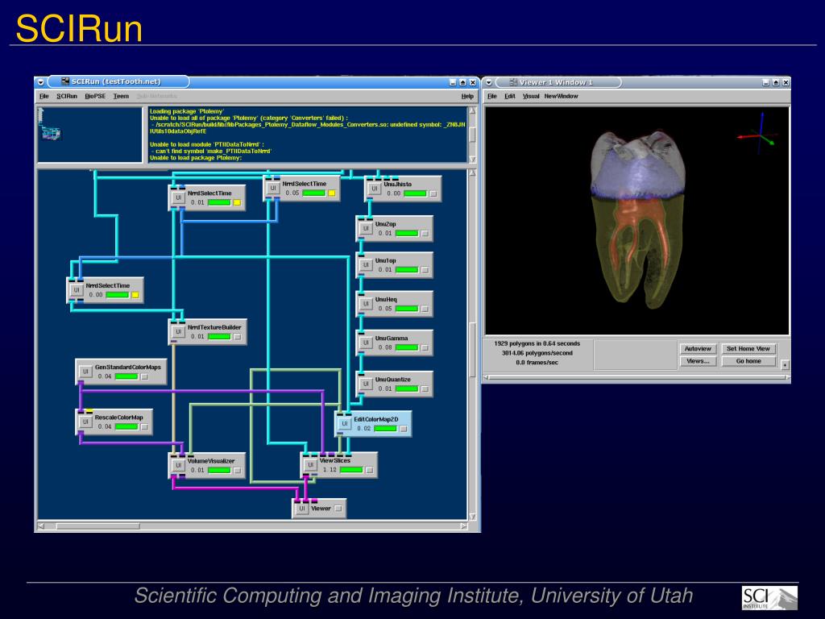Open UI of NrrdSelectTime module showing 0.05
Image resolution: width=825 pixels, height=619 pixels.
(x=273, y=189)
